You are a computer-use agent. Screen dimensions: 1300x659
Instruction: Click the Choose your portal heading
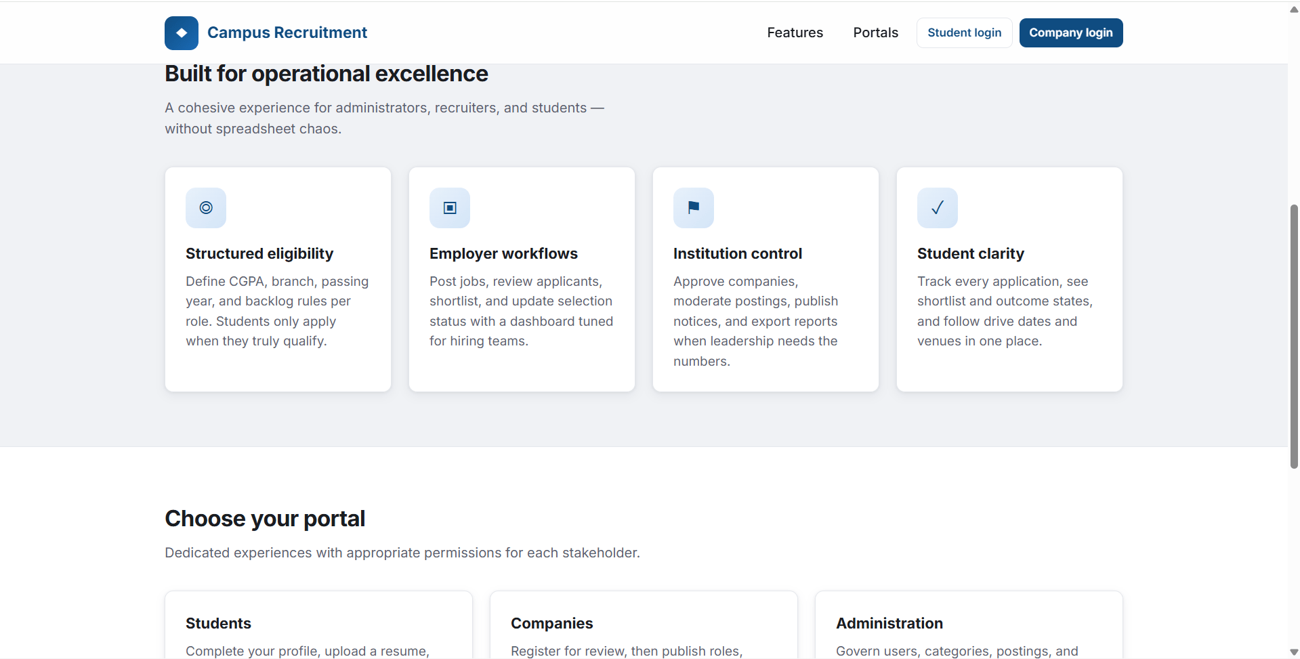[265, 518]
